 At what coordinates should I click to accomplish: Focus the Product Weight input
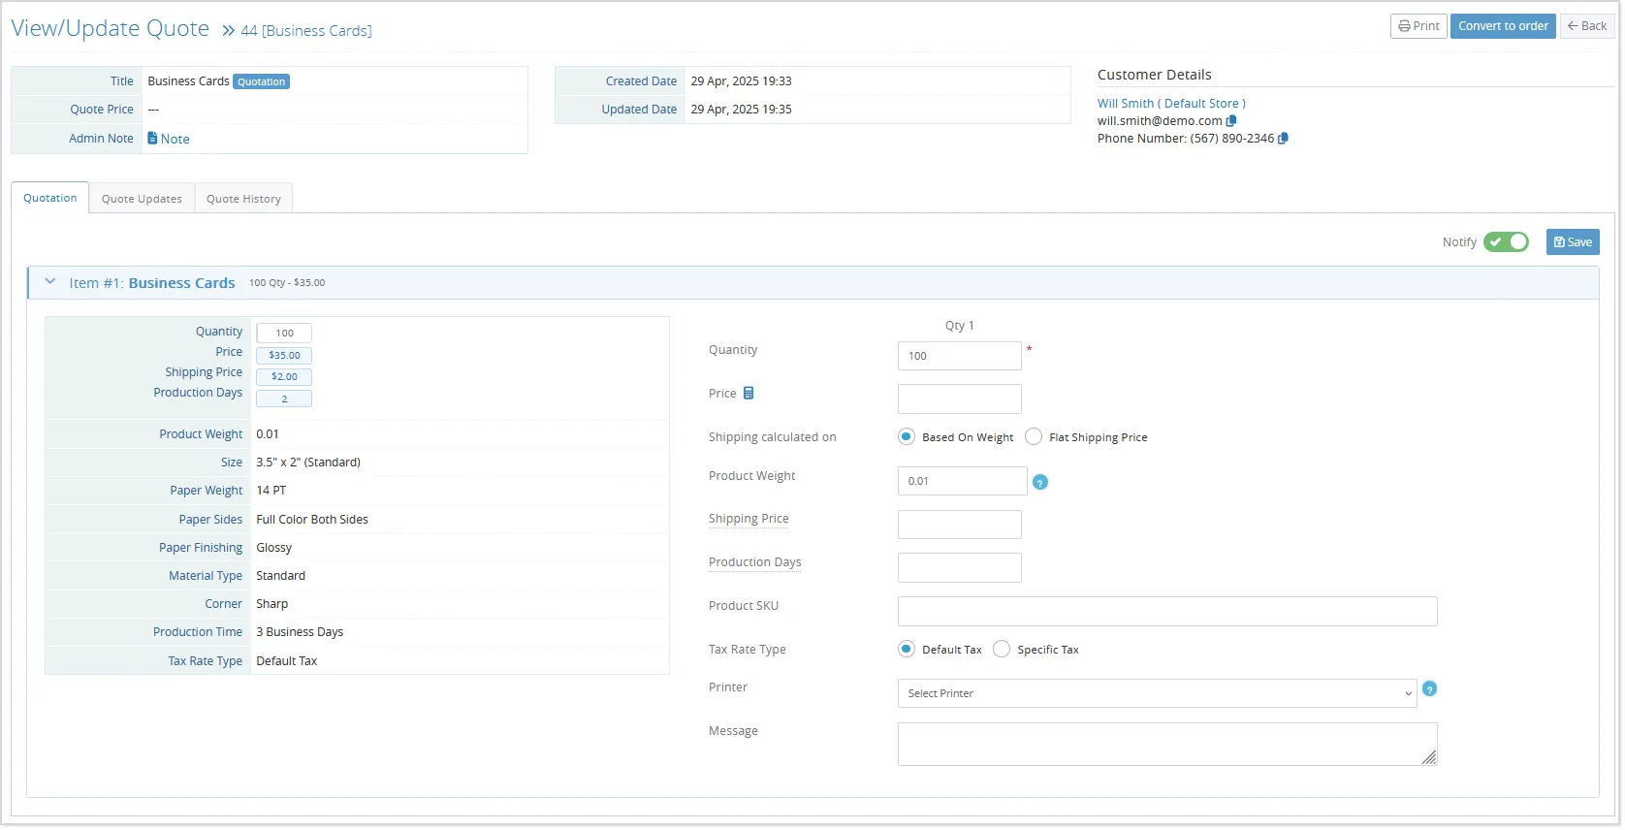coord(962,481)
